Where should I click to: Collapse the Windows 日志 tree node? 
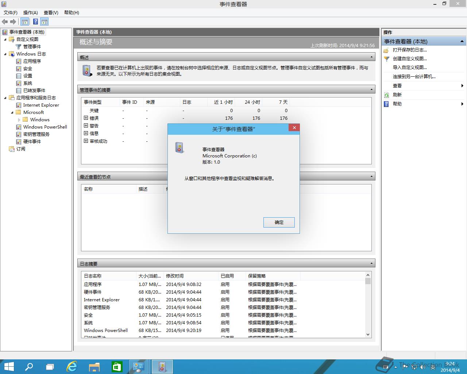(x=5, y=54)
